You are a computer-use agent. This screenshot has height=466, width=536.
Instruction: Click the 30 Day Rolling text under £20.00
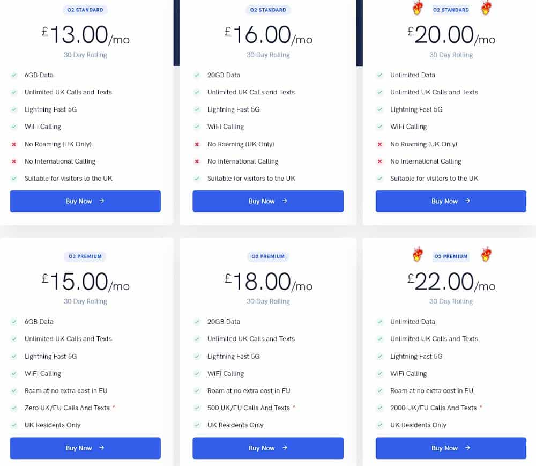[451, 55]
